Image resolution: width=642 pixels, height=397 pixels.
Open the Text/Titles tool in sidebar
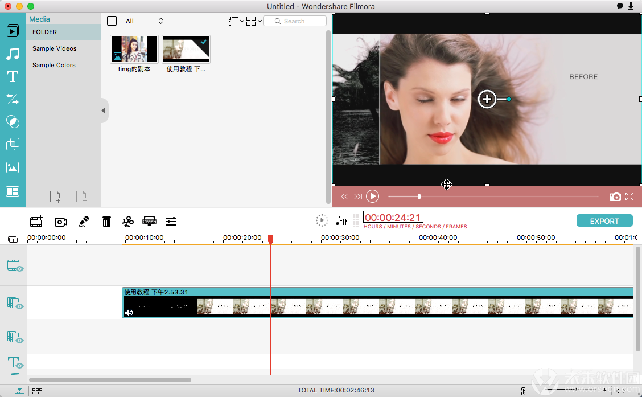click(x=13, y=77)
